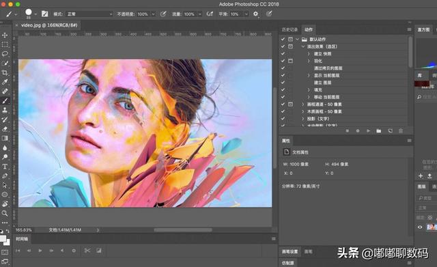Delete the action with the trash icon
The image size is (437, 267).
pyautogui.click(x=401, y=130)
